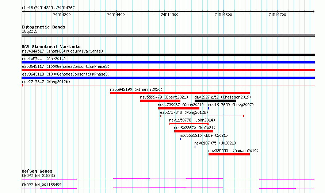This screenshot has height=193, width=325.
Task: Click the DGV Structural Variants heading
Action: pos(51,47)
